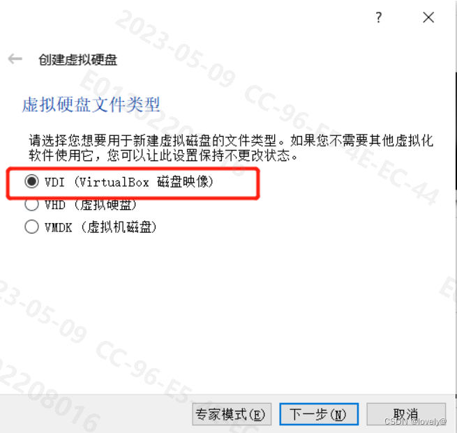Click empty white area below VMDK option
Screen dimensions: 457x433
(x=227, y=306)
